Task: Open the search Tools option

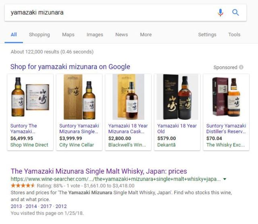Action: 234,35
